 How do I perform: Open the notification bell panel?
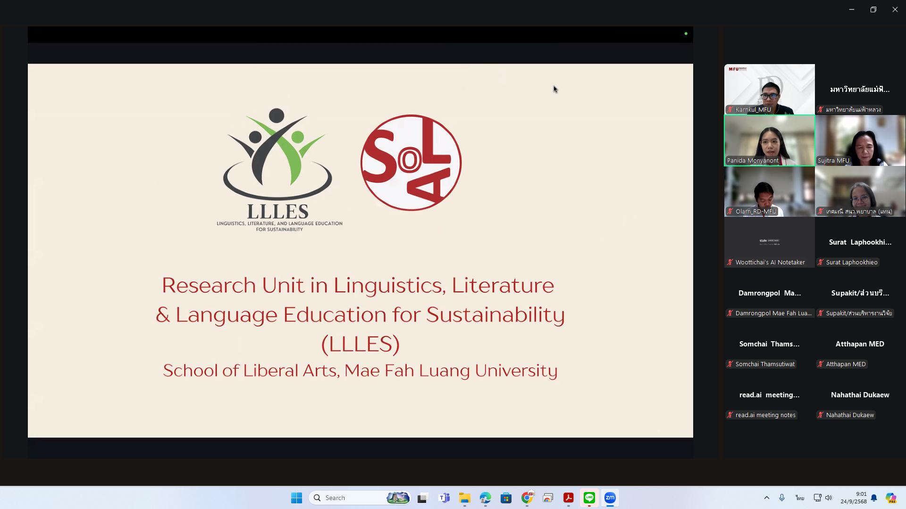pos(874,498)
